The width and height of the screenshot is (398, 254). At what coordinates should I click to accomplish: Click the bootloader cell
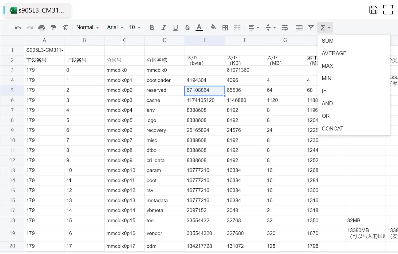click(165, 80)
